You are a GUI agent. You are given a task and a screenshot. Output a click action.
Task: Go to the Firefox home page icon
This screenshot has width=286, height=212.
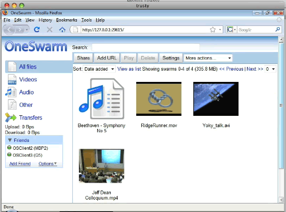click(x=62, y=29)
